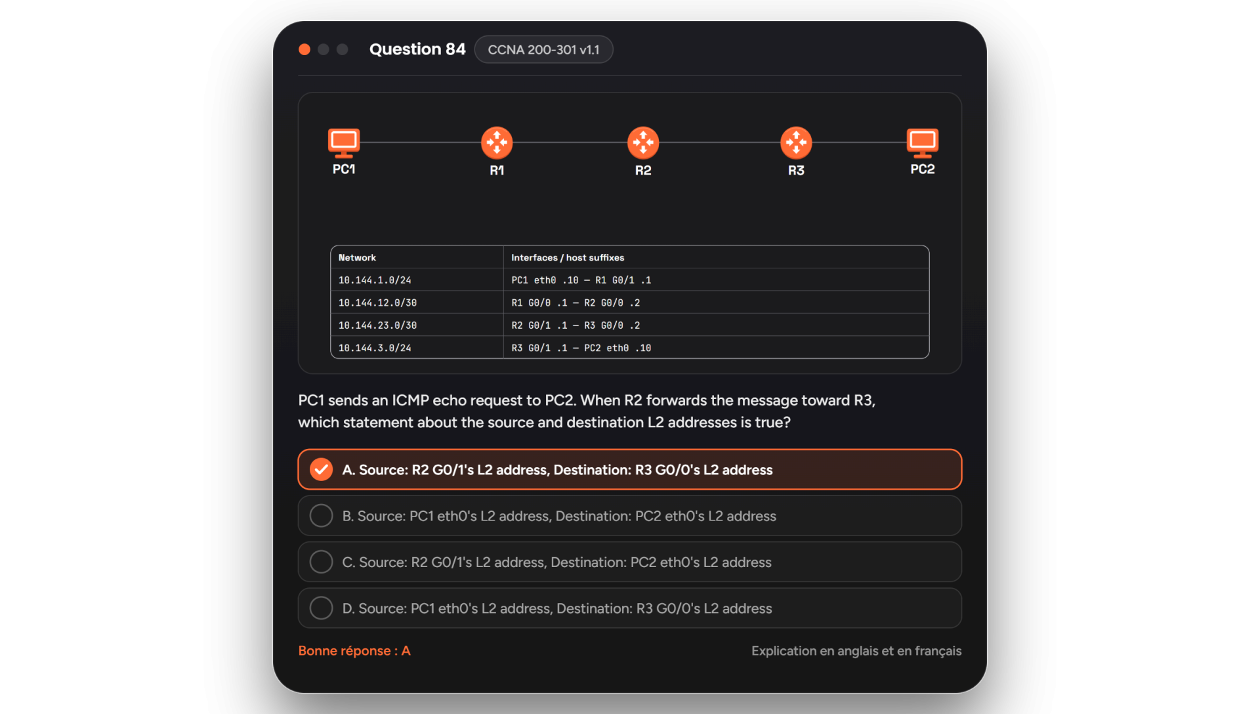Click the "PC1 eth0 .10 — R1 G0/1 .1" cell
This screenshot has height=714, width=1260.
716,280
